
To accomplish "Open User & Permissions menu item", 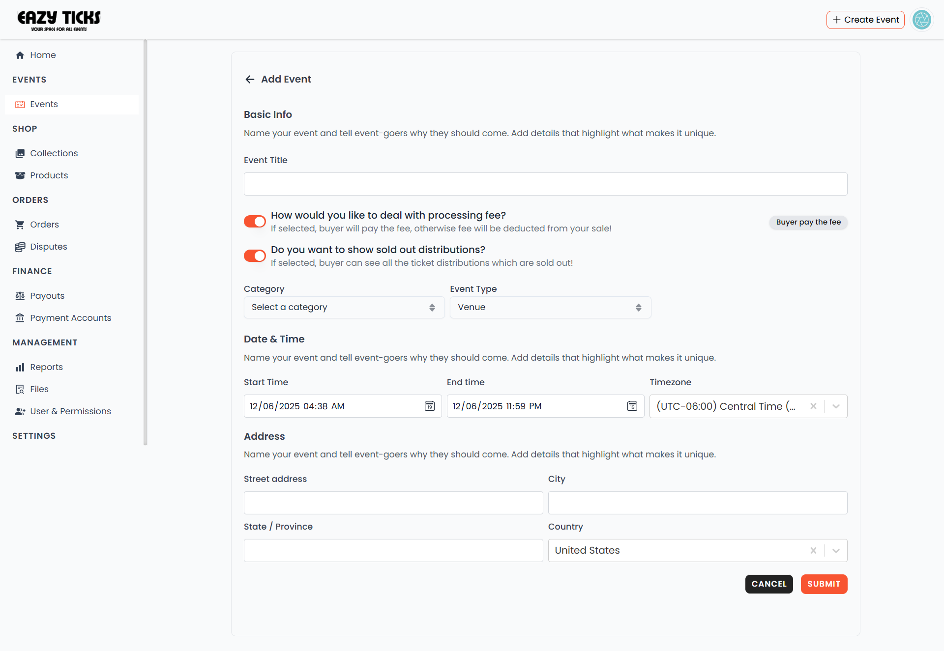I will 20,411.
